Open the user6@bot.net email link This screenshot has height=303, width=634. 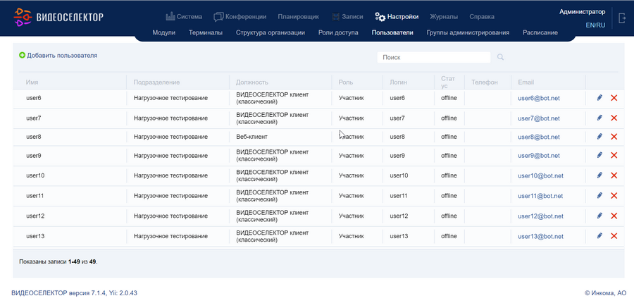click(539, 98)
